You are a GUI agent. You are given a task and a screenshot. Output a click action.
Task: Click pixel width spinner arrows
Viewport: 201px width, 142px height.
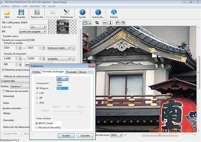point(16,48)
